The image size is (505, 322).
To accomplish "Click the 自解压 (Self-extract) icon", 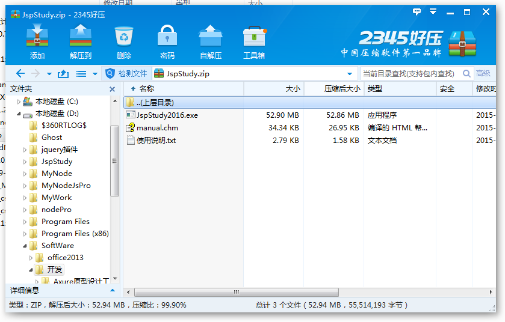I will (210, 35).
